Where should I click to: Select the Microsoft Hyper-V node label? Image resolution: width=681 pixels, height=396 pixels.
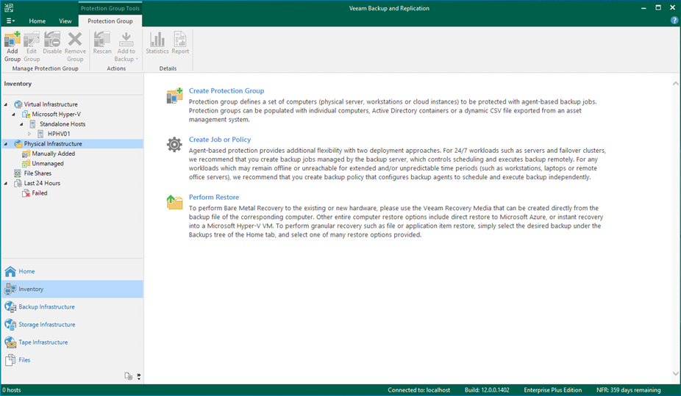click(56, 115)
